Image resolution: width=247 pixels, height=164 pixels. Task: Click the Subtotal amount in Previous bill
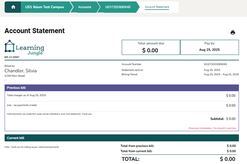[x=230, y=119]
